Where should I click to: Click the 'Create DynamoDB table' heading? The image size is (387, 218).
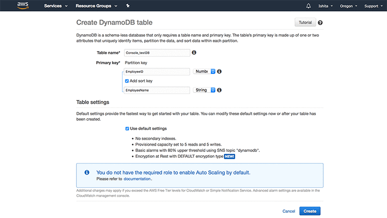pyautogui.click(x=114, y=22)
